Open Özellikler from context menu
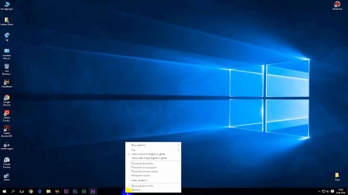This screenshot has width=348, height=195. click(x=153, y=190)
